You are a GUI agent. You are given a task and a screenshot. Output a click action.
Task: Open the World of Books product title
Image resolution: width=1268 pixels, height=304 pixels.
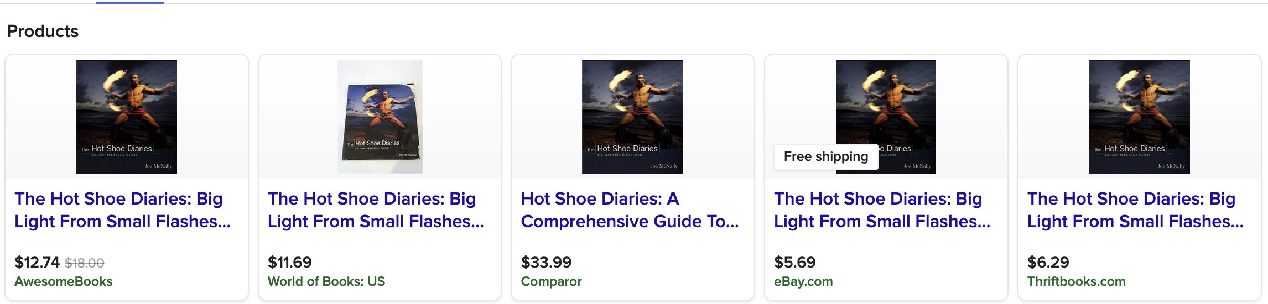376,210
